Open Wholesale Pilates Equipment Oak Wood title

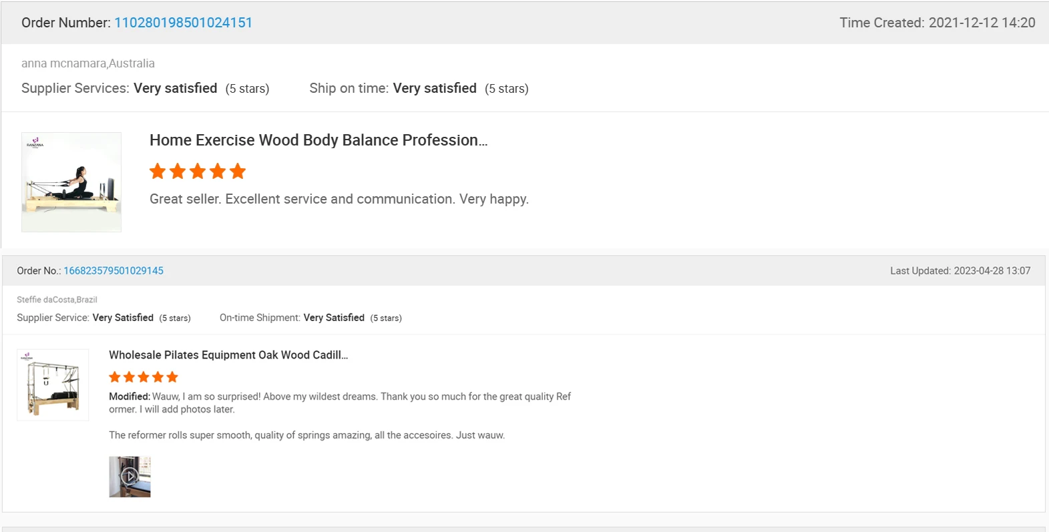click(228, 355)
